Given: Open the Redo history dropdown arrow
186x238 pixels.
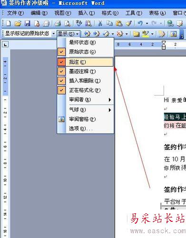Looking at the screenshot, I should (161, 23).
